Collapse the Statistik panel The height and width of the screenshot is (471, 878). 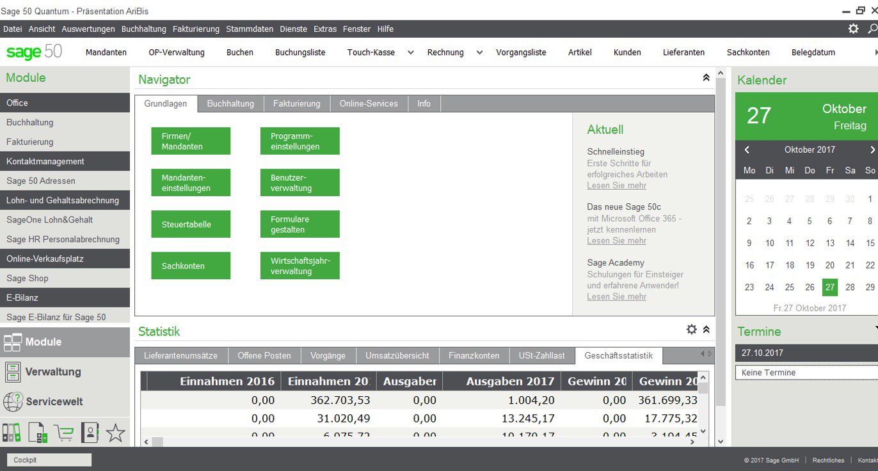[706, 329]
